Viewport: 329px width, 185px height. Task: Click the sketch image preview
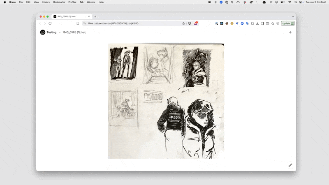coord(166,101)
